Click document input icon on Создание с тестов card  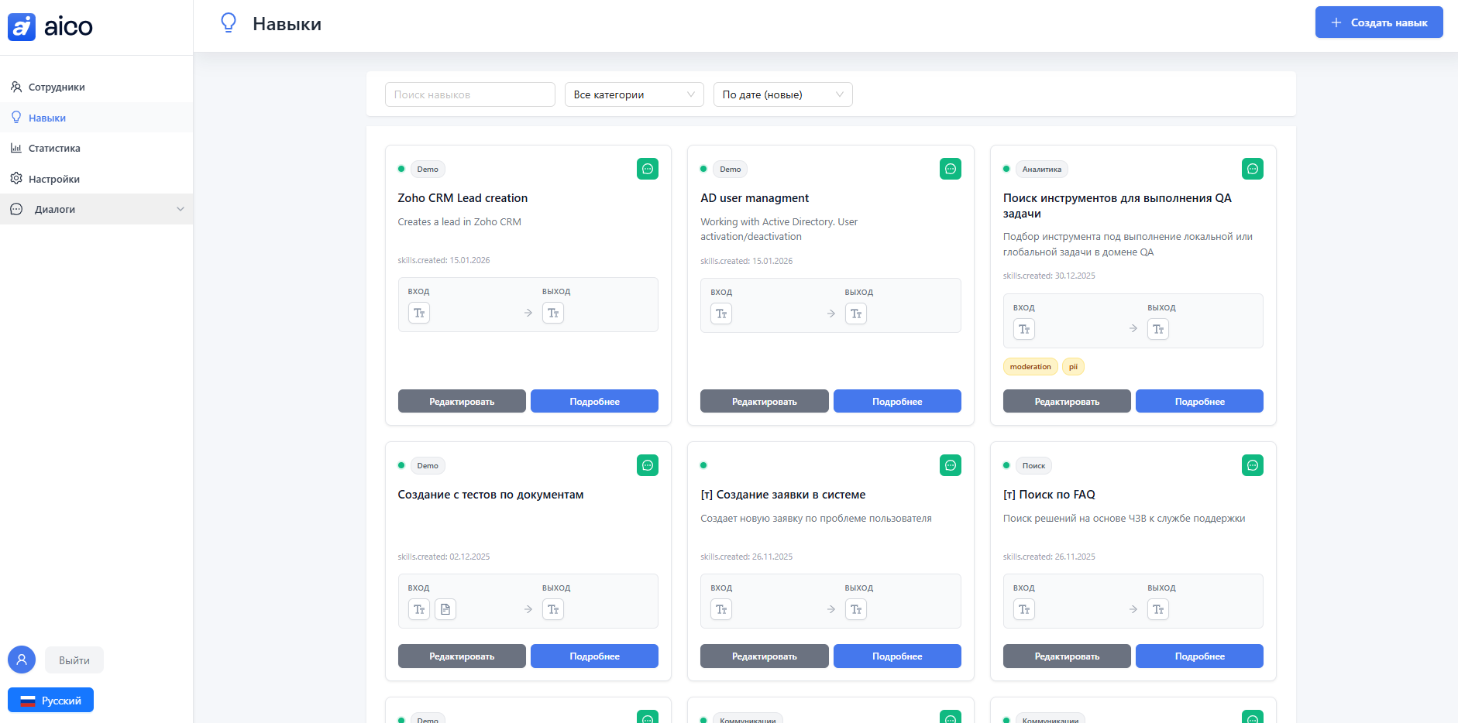(x=445, y=609)
